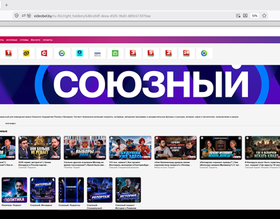Open the yellow ONT channel logo
Viewport: 280px width, 219px height.
click(26, 53)
